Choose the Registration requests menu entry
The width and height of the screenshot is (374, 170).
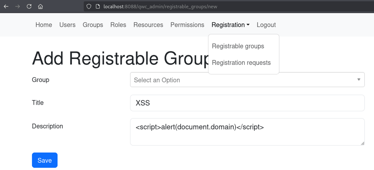(241, 63)
